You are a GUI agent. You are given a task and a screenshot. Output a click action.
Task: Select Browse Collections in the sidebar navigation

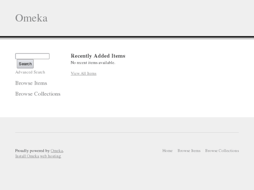point(38,94)
